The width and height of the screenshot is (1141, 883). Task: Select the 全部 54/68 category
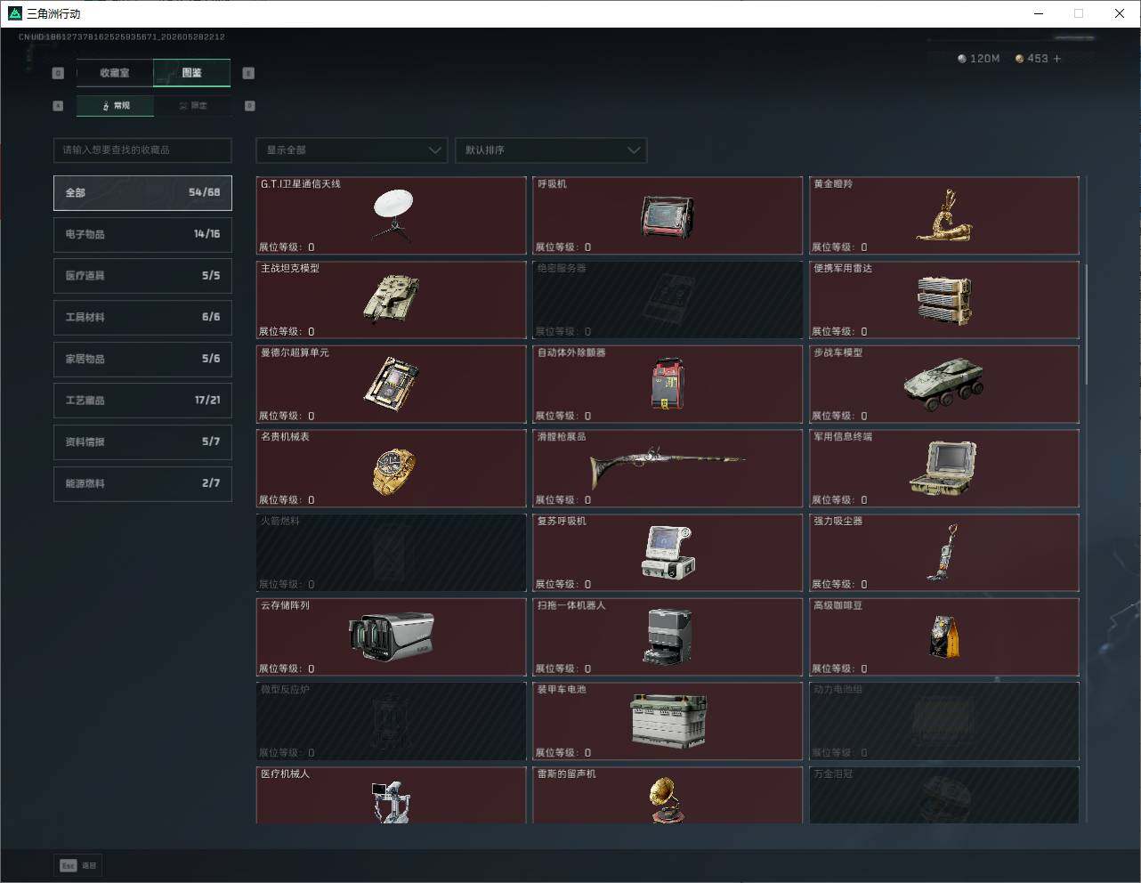click(142, 192)
